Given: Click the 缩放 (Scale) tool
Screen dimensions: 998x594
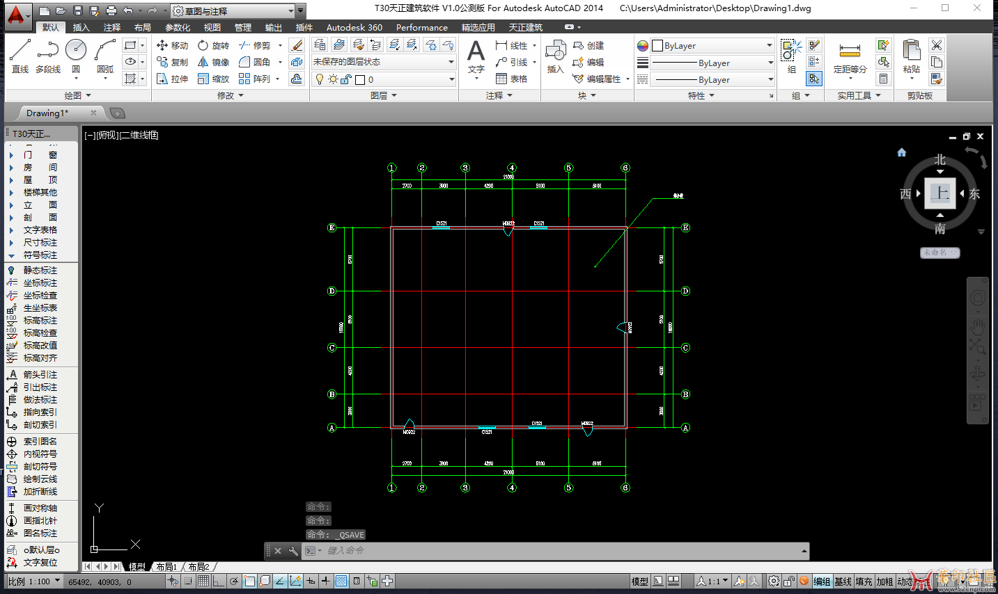Looking at the screenshot, I should pos(213,79).
